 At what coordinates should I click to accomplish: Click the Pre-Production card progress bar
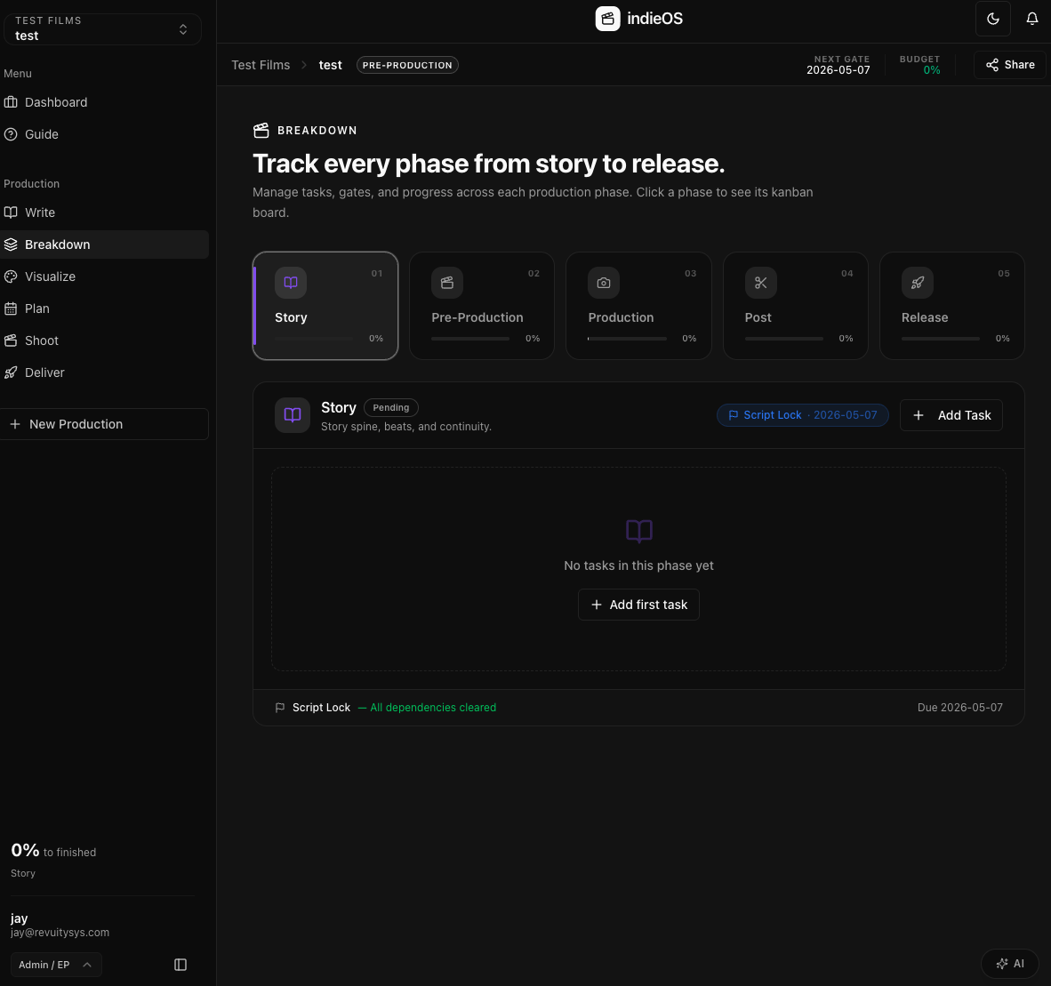(470, 339)
